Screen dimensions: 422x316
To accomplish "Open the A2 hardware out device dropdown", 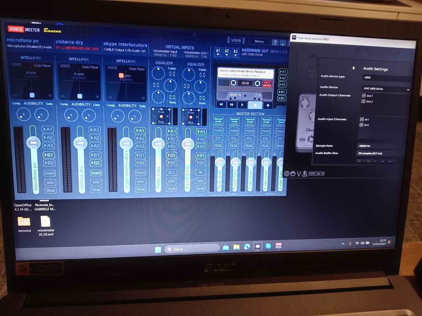I will point(227,52).
